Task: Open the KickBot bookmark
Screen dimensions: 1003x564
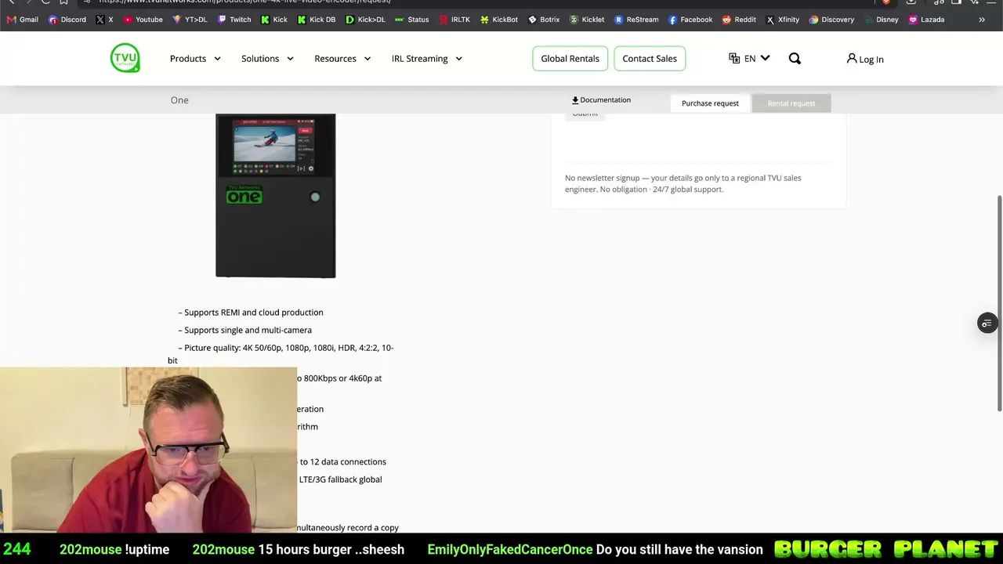Action: tap(498, 20)
